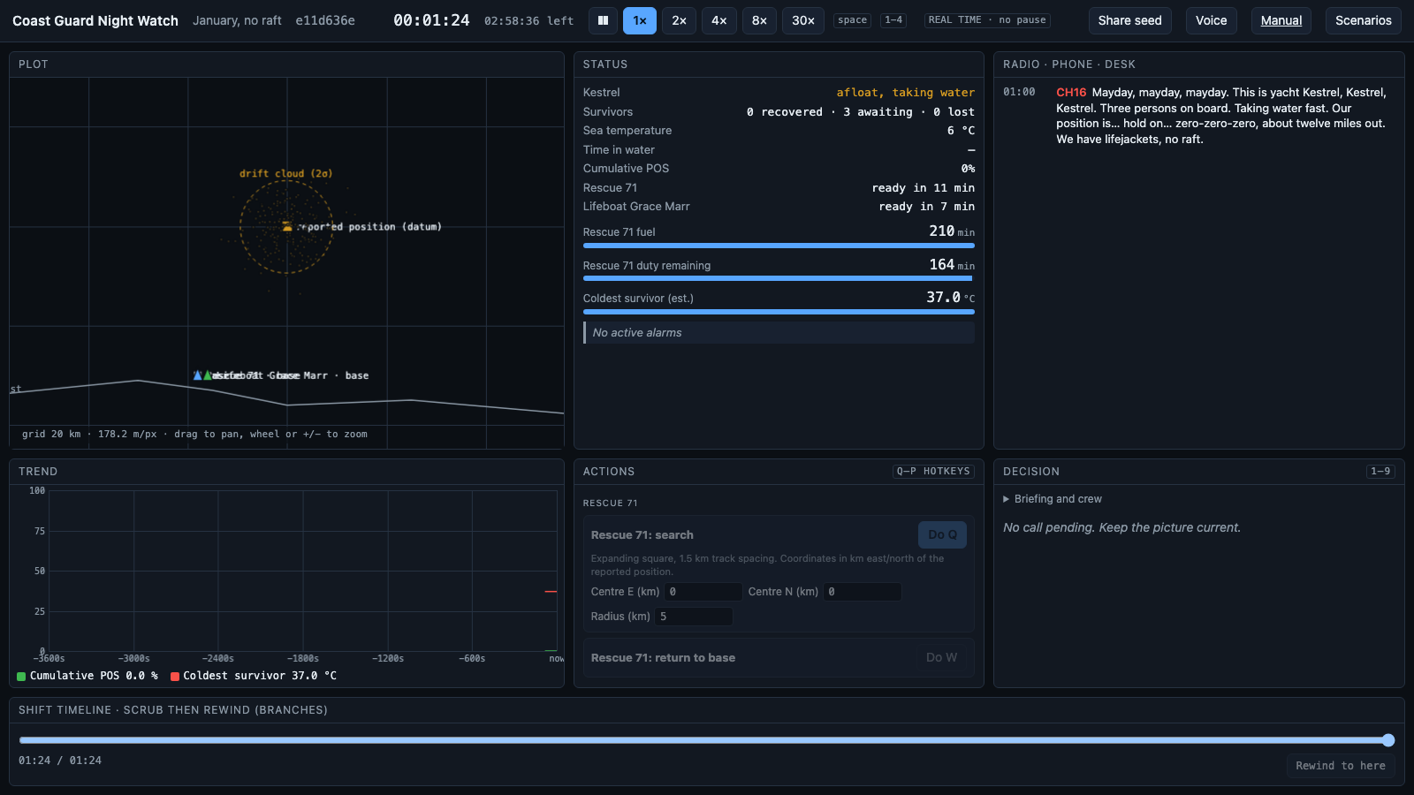The width and height of the screenshot is (1414, 795).
Task: Open the Voice option
Action: point(1211,20)
